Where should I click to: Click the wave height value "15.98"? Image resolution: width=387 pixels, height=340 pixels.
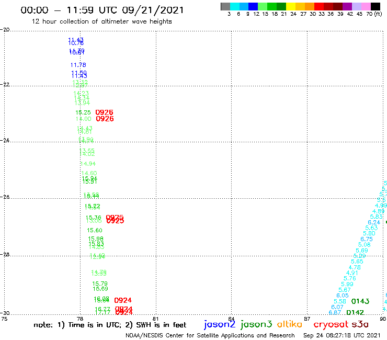[96, 239]
